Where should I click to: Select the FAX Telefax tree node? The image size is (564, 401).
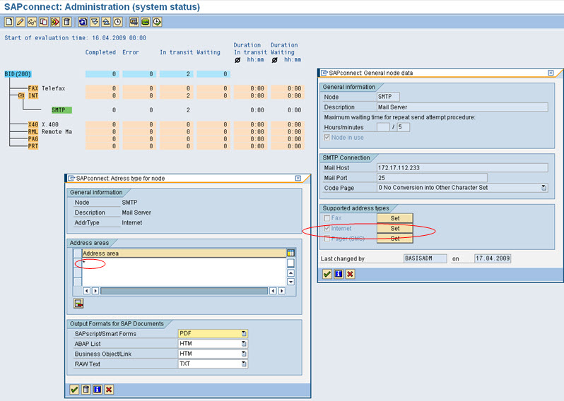point(47,88)
